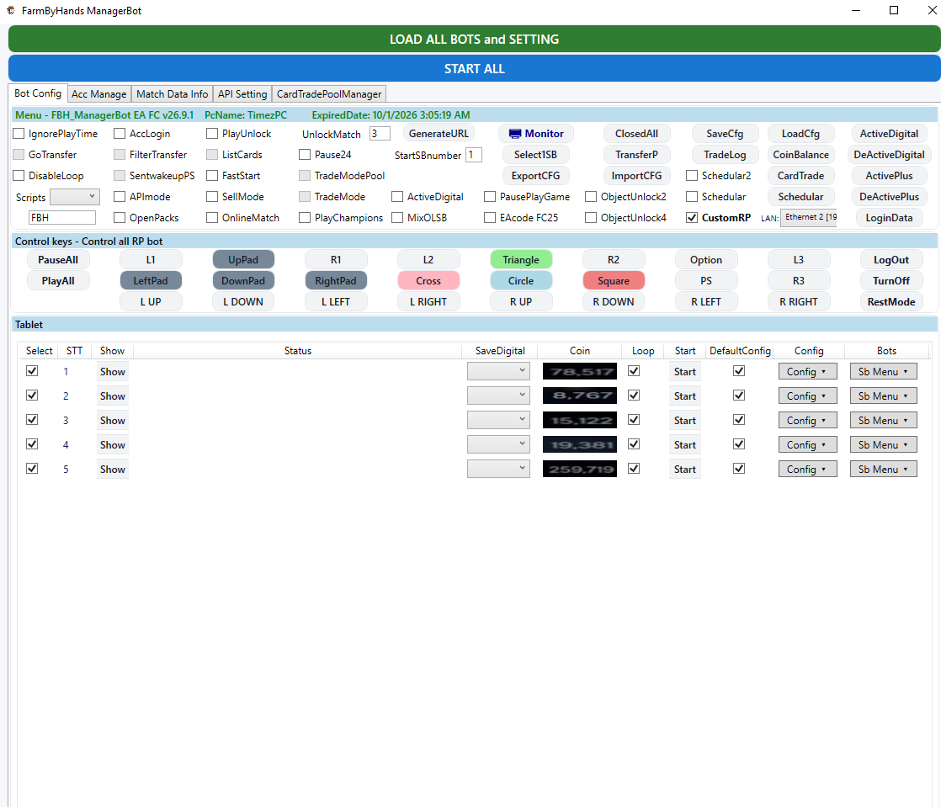Click the SaveCfg button
Image resolution: width=941 pixels, height=807 pixels.
[725, 134]
